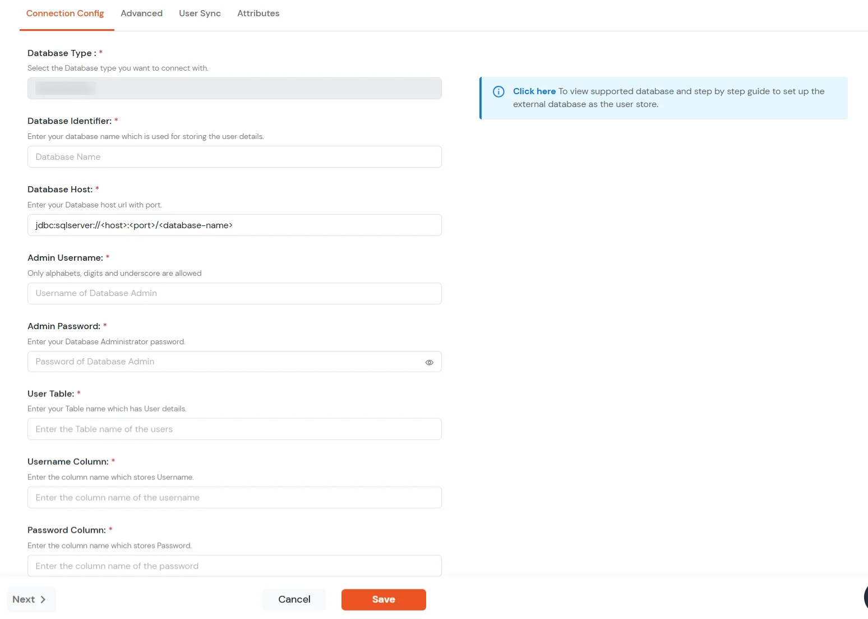Click the Password of Database Admin field

tap(224, 362)
